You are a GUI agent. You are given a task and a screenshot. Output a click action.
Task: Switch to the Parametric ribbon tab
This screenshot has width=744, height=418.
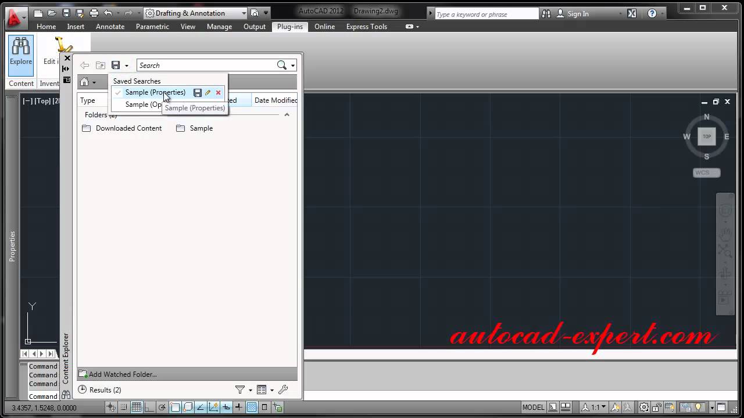[152, 27]
